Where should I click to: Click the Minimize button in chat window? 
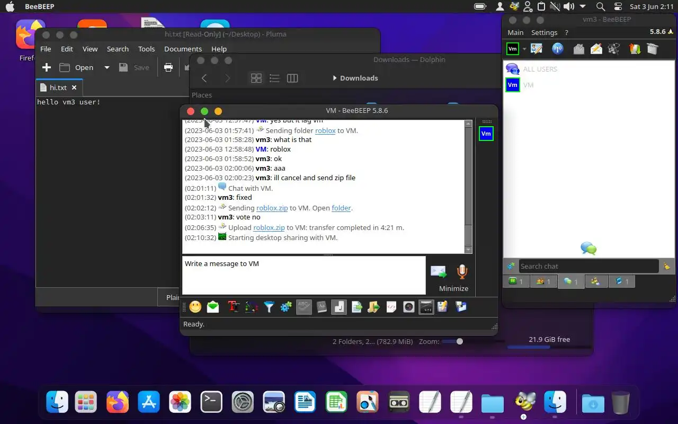pyautogui.click(x=453, y=288)
